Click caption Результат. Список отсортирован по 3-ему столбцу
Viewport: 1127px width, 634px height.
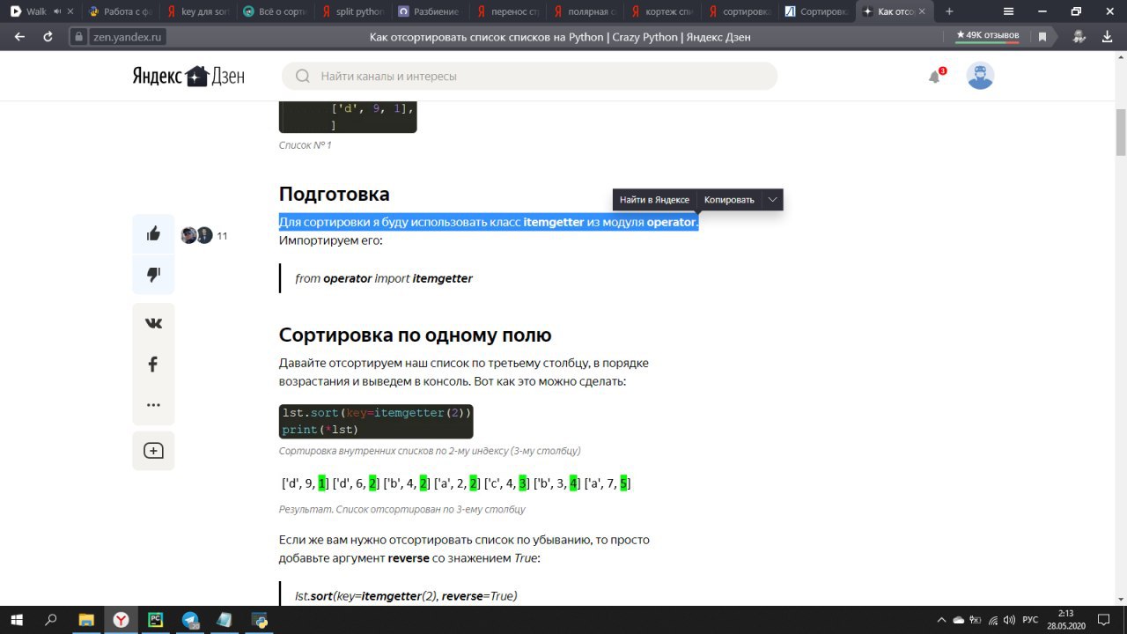pos(401,509)
